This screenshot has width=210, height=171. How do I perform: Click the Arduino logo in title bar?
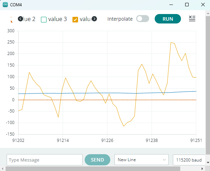tap(5, 5)
